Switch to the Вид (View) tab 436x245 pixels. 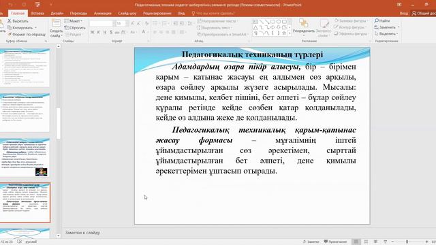181,14
